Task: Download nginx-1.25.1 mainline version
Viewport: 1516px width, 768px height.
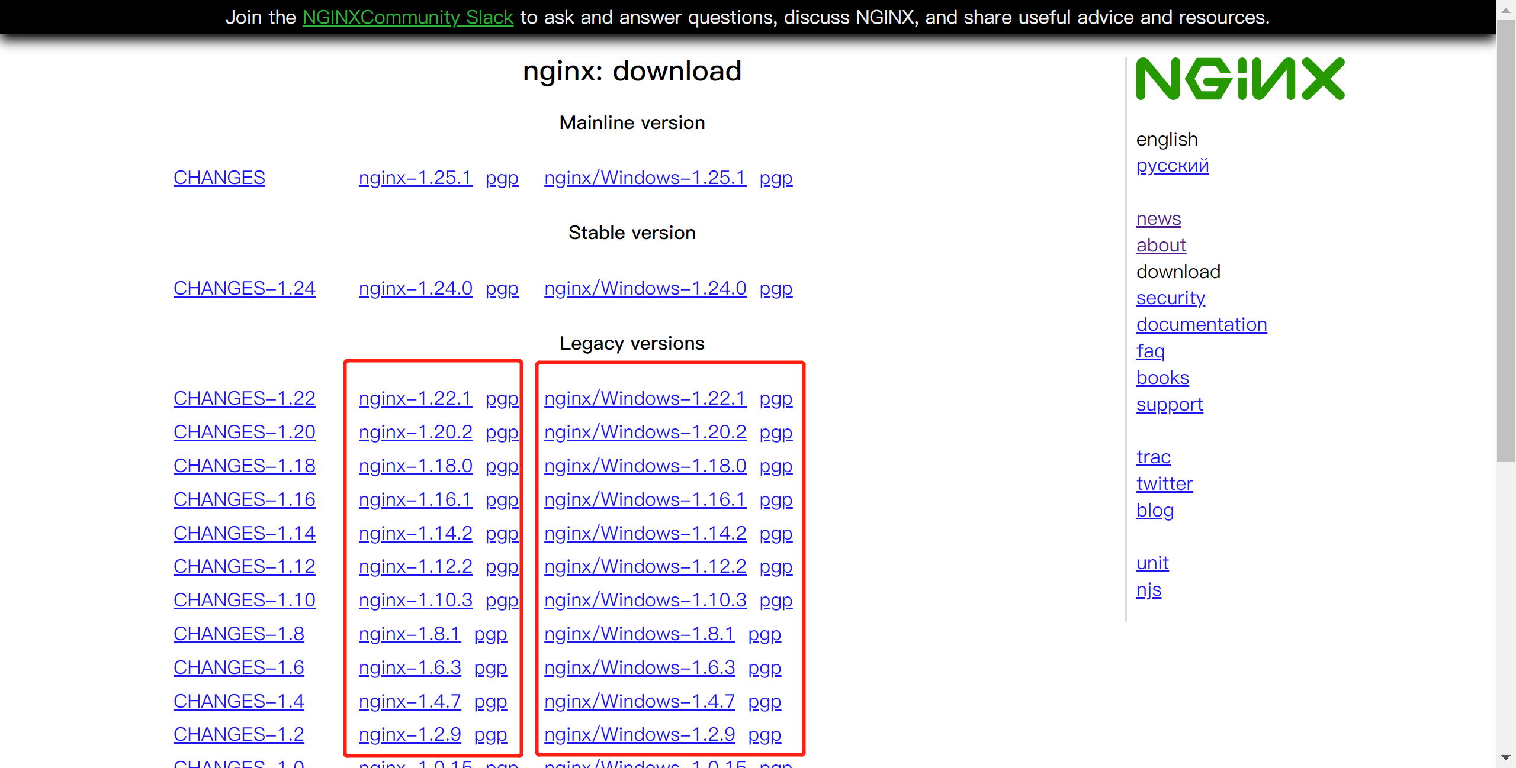Action: coord(415,177)
